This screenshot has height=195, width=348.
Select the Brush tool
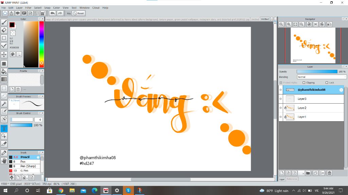(4, 22)
